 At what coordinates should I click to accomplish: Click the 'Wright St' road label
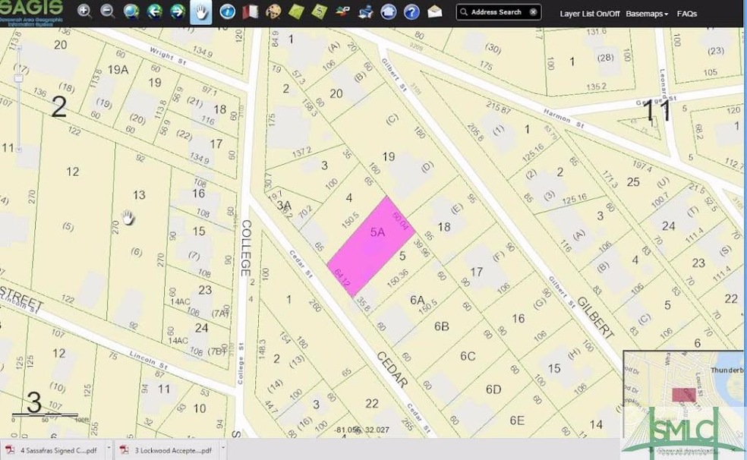click(168, 55)
